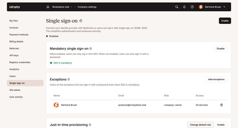Show Just-in-time provisioning info tooltip
This screenshot has height=128, width=238.
click(x=90, y=125)
